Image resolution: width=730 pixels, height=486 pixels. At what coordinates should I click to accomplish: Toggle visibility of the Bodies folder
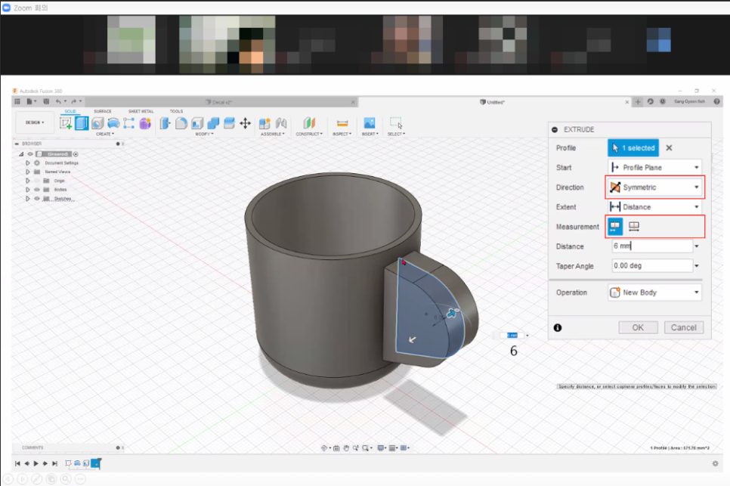37,190
